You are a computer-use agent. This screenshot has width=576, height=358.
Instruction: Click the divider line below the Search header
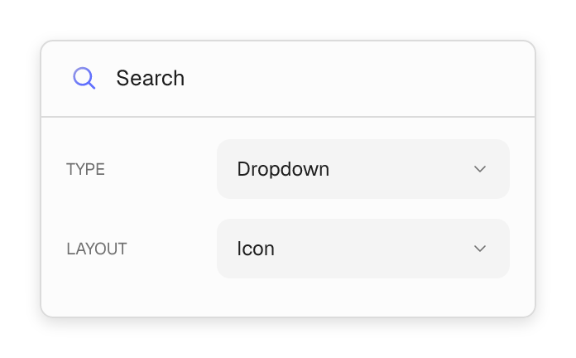(x=288, y=117)
